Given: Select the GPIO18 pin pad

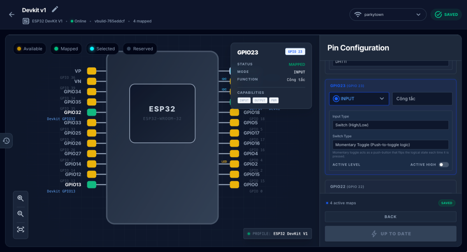Looking at the screenshot, I should (234, 112).
